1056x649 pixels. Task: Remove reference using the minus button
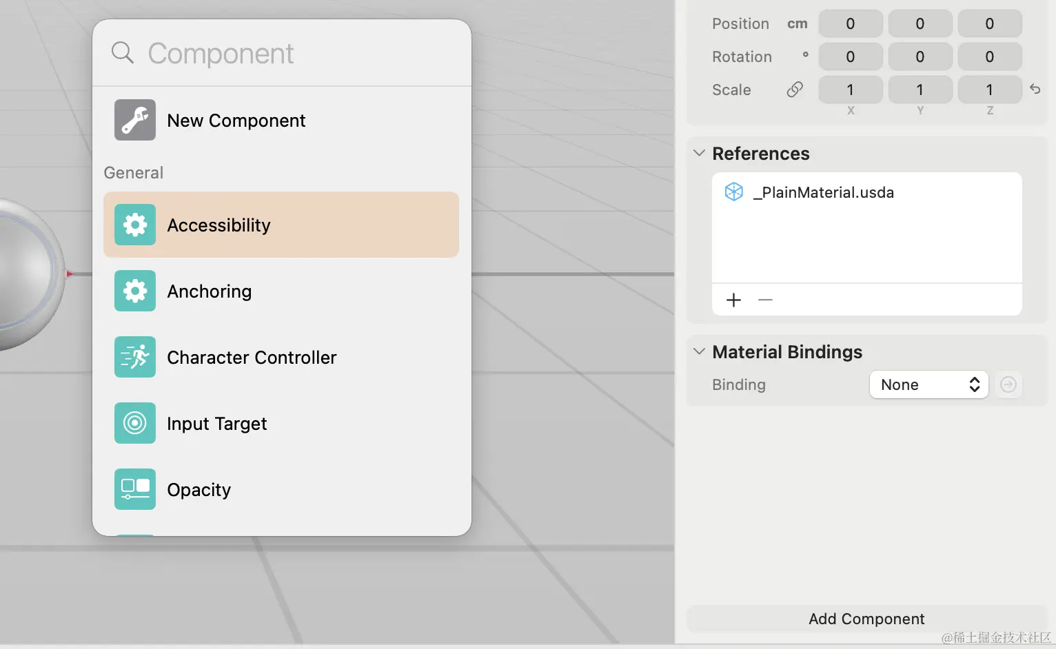[x=765, y=300]
